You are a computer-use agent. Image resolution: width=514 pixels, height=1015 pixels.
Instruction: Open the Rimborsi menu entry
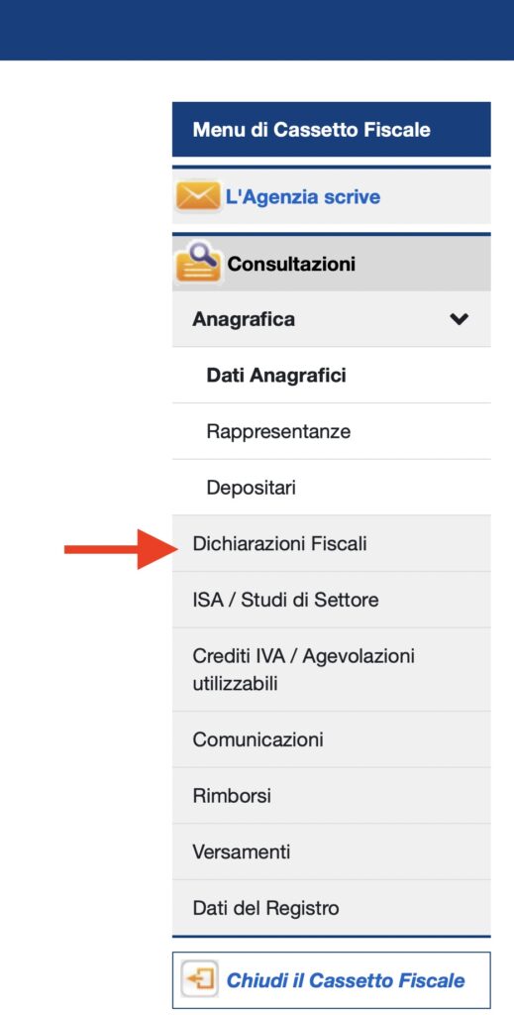click(x=332, y=796)
